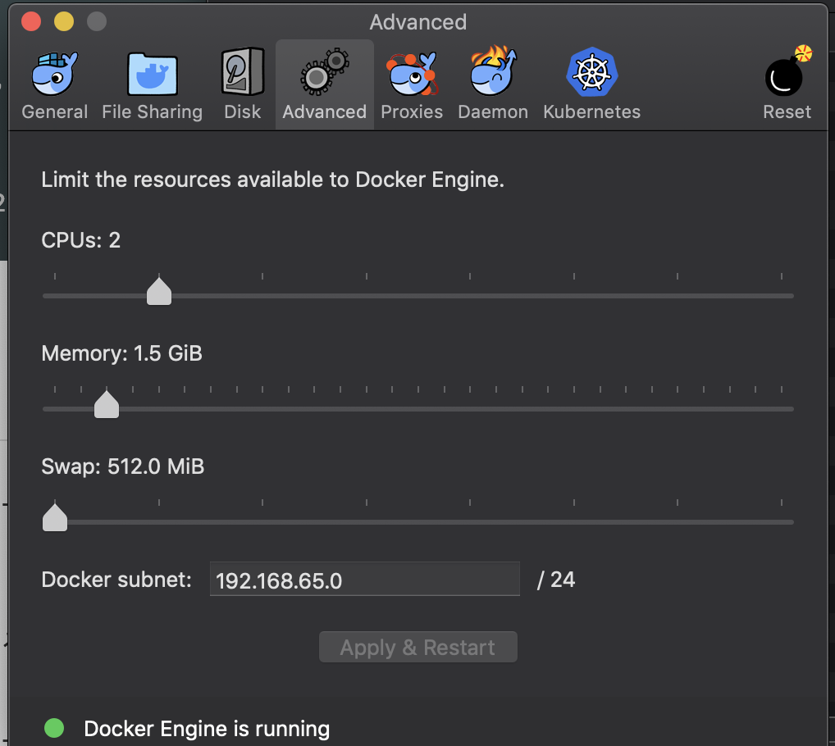
Task: Click the CPUs slider handle
Action: (158, 291)
